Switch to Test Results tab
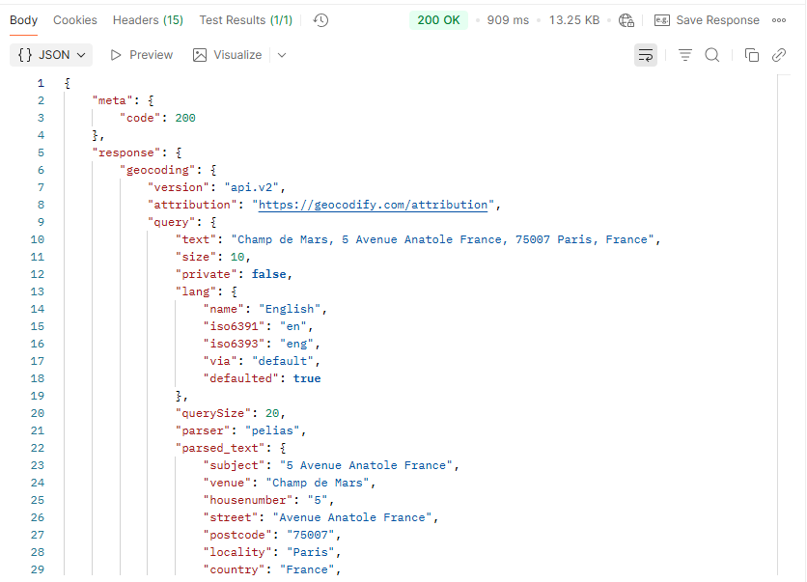Viewport: 807px width, 582px height. click(x=245, y=20)
